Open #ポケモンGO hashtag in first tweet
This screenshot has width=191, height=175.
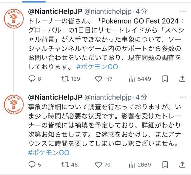[97, 67]
